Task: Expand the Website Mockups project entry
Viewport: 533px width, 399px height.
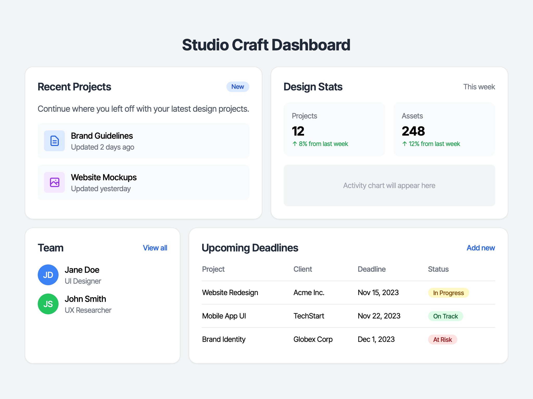Action: [143, 182]
